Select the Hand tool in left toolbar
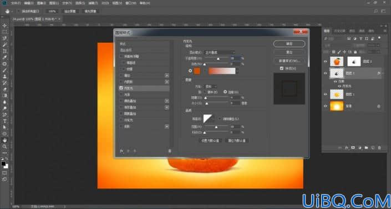391x209 pixels. click(x=5, y=140)
